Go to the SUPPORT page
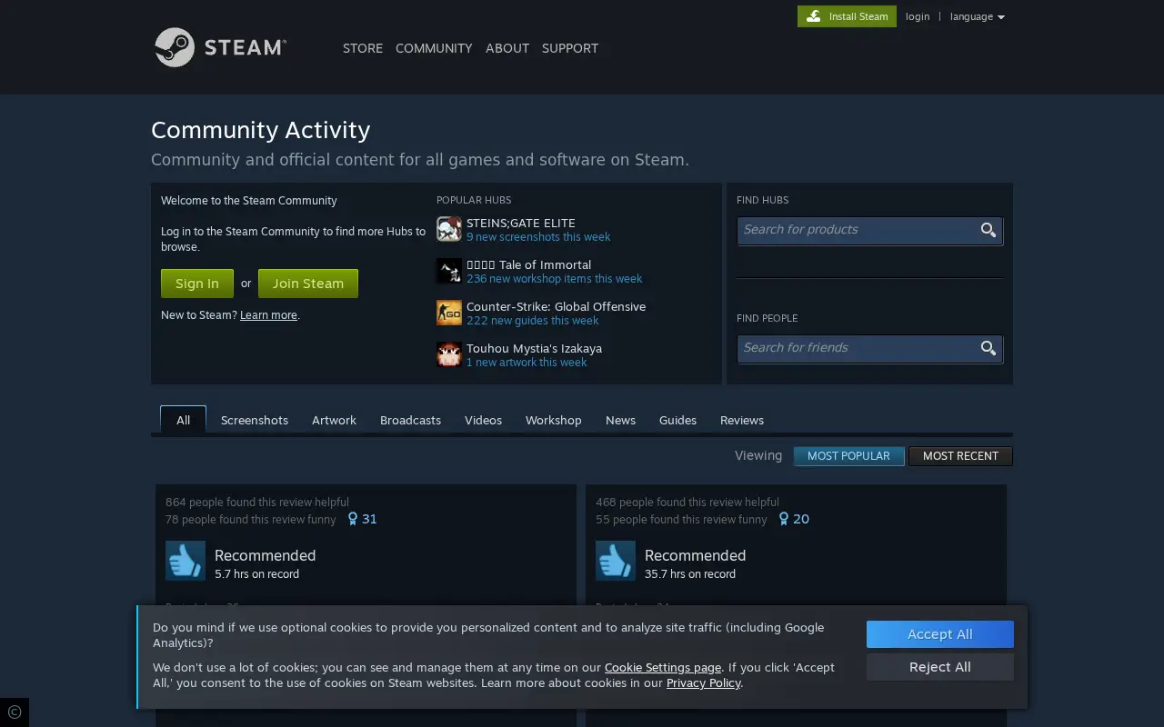The height and width of the screenshot is (727, 1164). 570,48
